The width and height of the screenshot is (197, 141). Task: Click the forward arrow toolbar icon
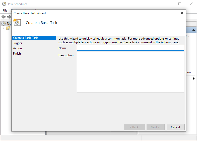pyautogui.click(x=9, y=17)
